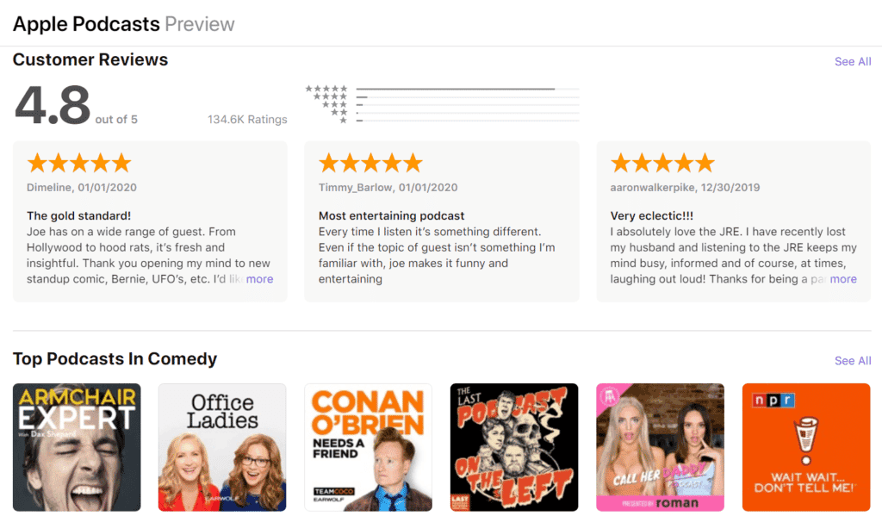The width and height of the screenshot is (882, 516).
Task: Click the 134.6K Ratings count
Action: [247, 119]
